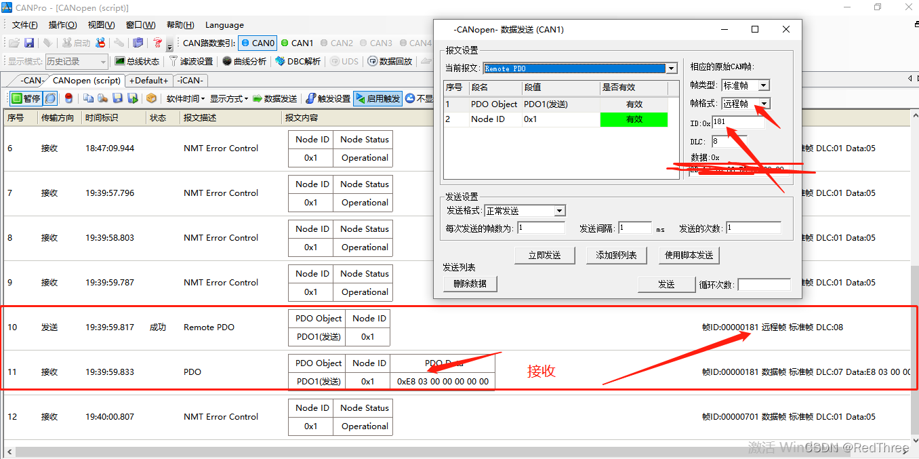Click the package box icon
The width and height of the screenshot is (919, 459).
tap(151, 98)
